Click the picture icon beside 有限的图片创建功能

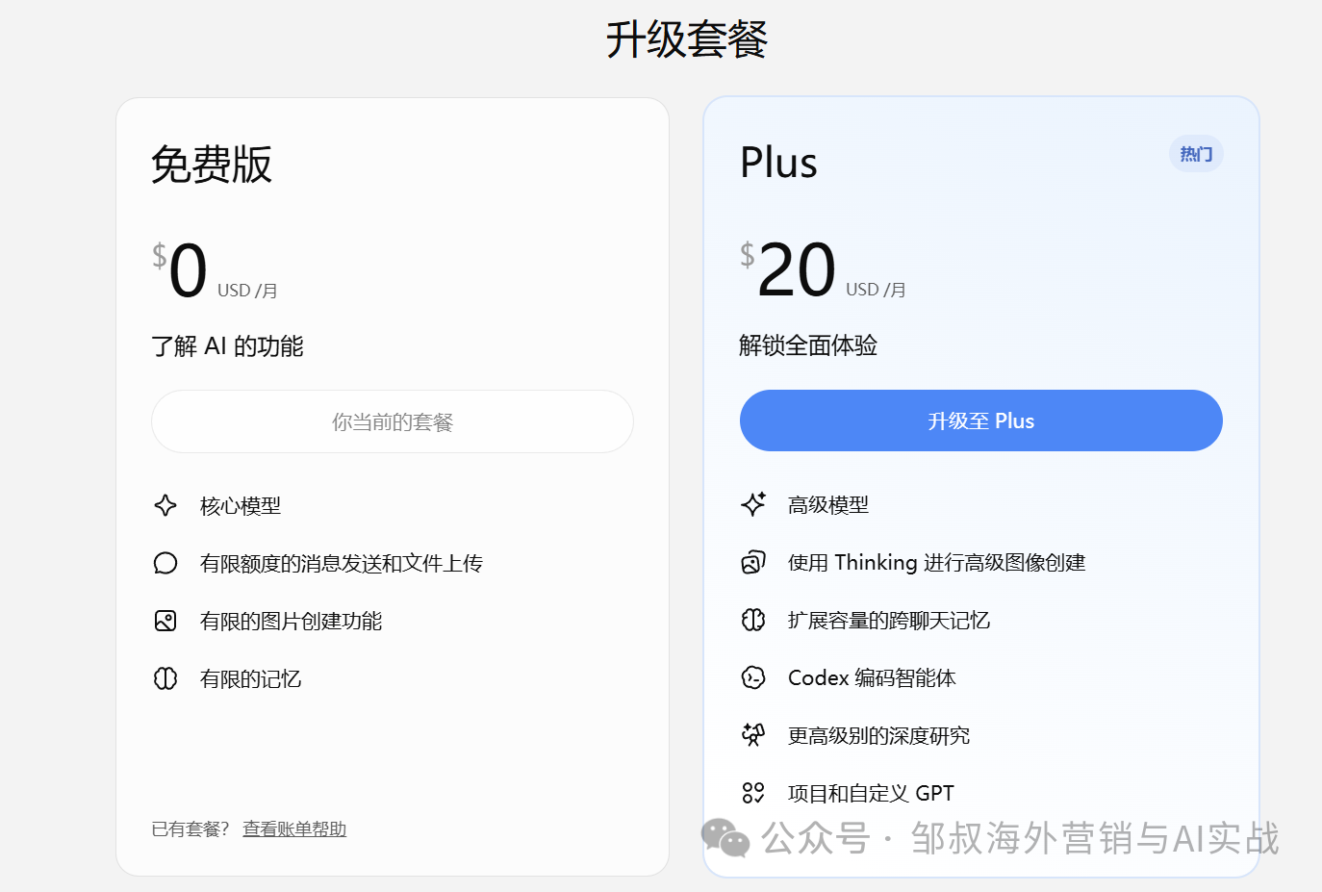pos(165,621)
